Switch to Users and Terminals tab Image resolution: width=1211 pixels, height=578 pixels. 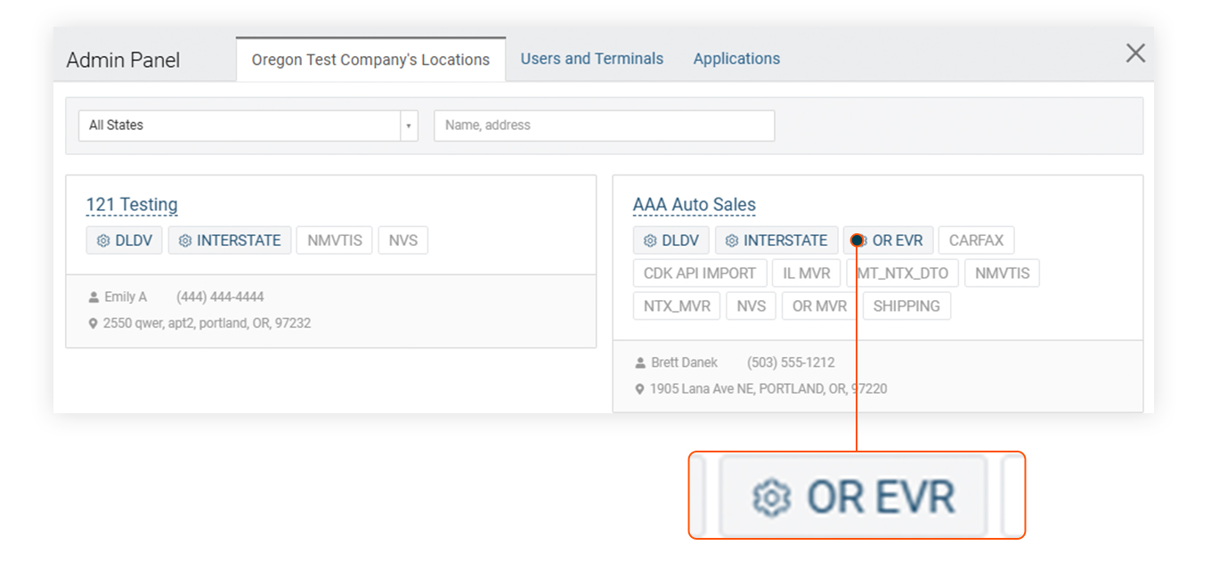tap(591, 59)
